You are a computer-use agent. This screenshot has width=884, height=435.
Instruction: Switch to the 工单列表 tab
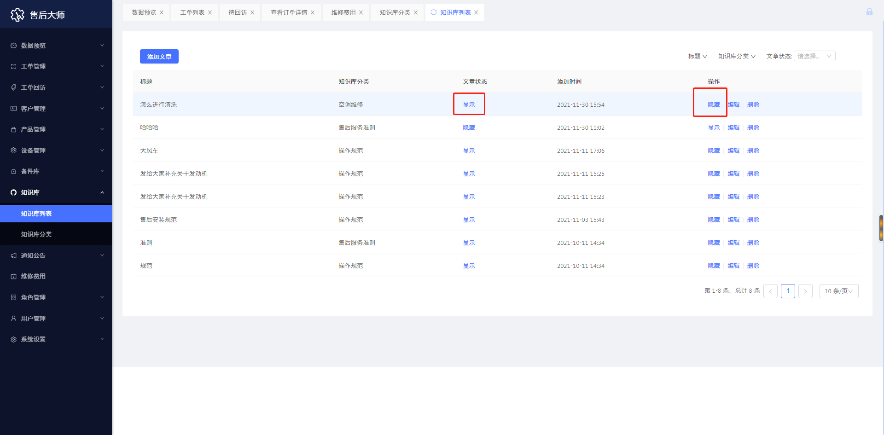pos(192,12)
